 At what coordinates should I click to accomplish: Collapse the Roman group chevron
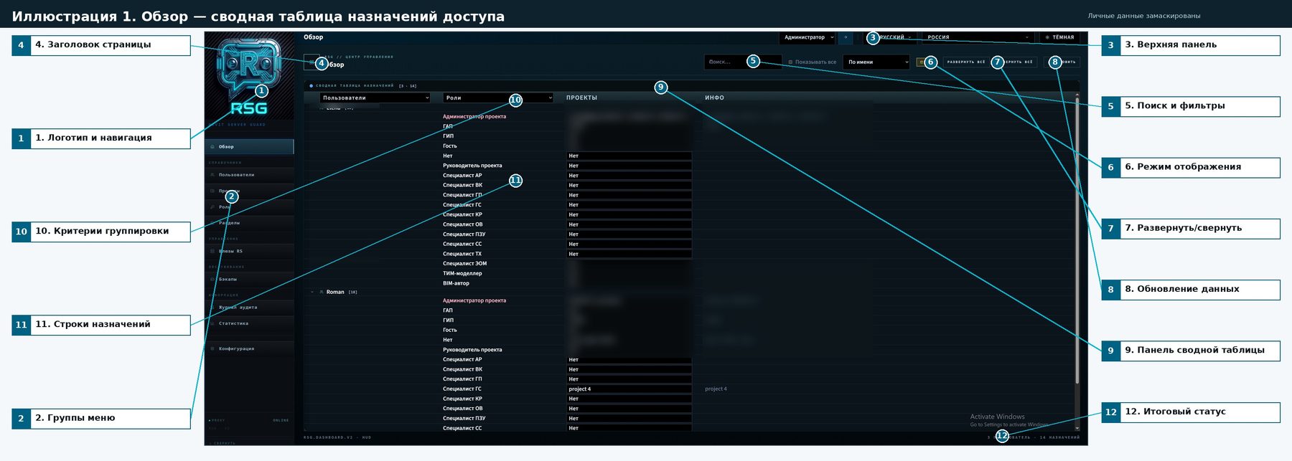312,292
